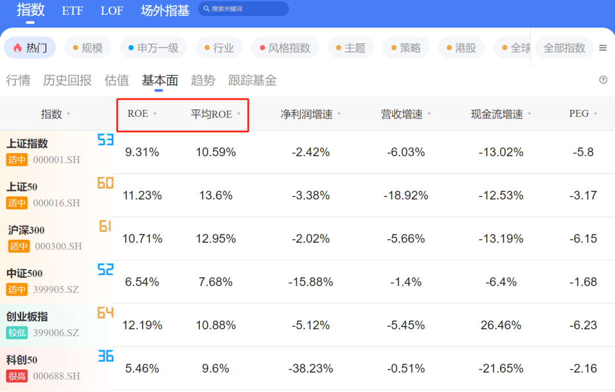Viewport: 615px width, 392px height.
Task: Click 现金流增速 value 26.46% for 创业板指
Action: [501, 325]
